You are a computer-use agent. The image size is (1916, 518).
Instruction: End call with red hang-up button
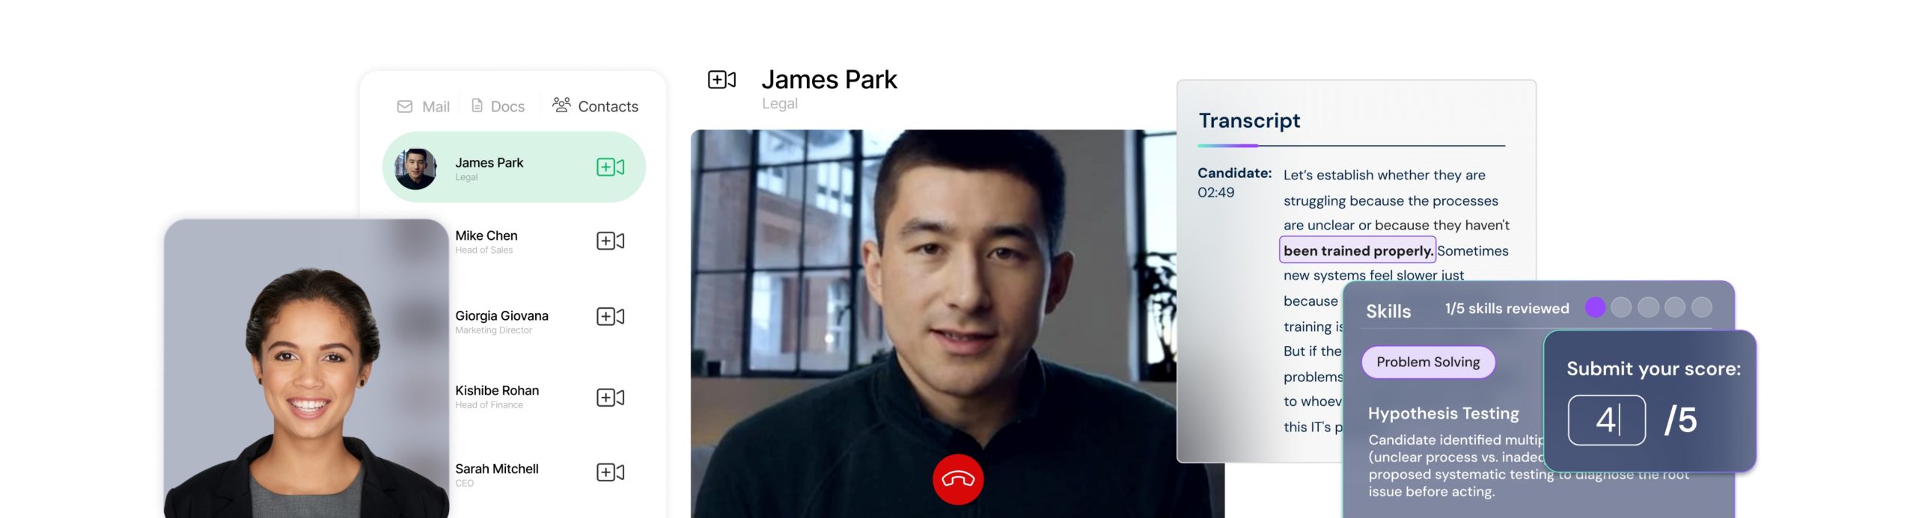[x=957, y=479]
